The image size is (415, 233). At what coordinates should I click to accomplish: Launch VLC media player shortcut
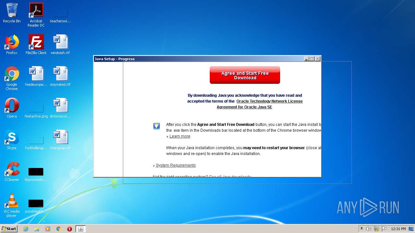tap(12, 205)
